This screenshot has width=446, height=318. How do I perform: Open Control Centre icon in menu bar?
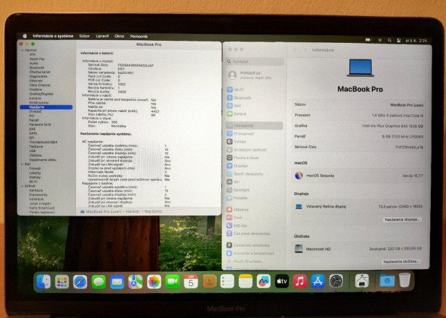click(399, 41)
